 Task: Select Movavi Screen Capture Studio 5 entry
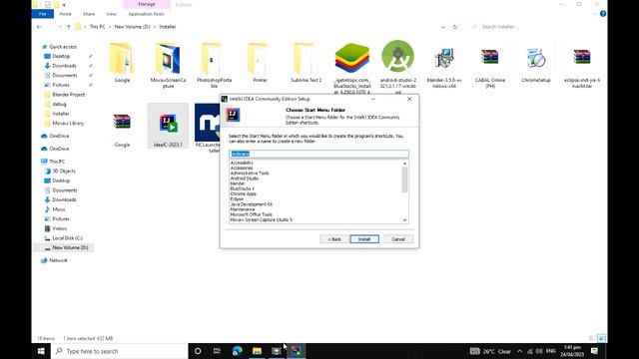261,219
